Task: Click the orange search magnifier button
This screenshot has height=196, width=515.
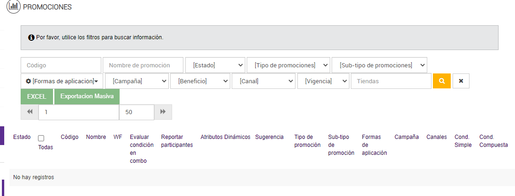Action: pos(441,81)
